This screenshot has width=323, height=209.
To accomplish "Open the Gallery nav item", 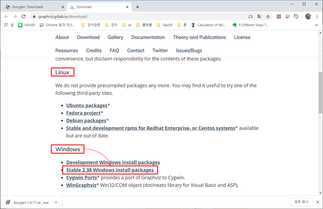I will pos(116,37).
